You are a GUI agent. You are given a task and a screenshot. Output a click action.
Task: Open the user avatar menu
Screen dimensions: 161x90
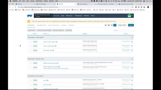click(x=130, y=16)
